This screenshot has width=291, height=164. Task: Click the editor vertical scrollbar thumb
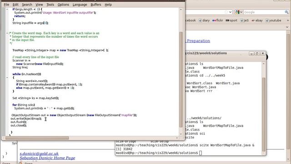(x=181, y=80)
